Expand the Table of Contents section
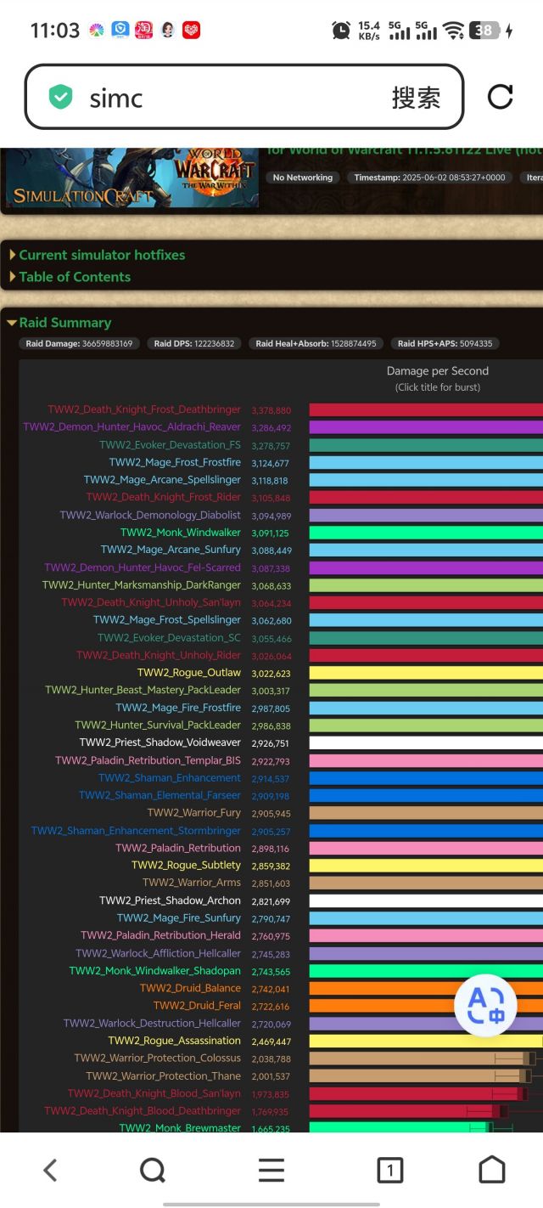Screen dimensions: 543x1208 click(x=75, y=277)
